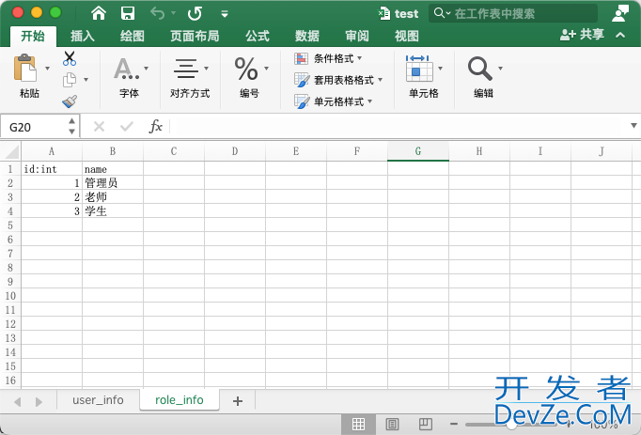Switch to the 视图 ribbon tab
Screen dimensions: 641x435
coord(406,36)
